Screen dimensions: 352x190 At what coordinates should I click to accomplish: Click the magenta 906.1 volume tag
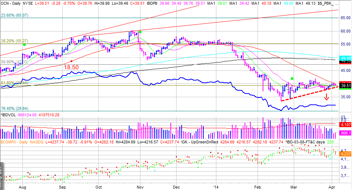pos(346,133)
